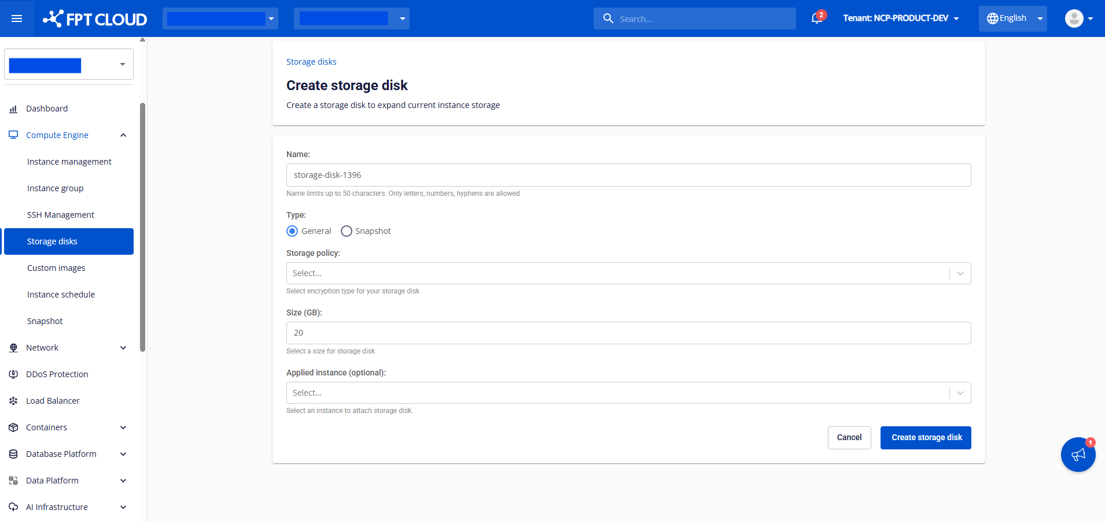Open the Storage policy dropdown
The width and height of the screenshot is (1105, 521).
[628, 273]
